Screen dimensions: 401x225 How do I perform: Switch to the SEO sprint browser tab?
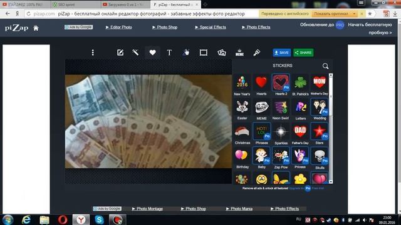click(x=75, y=4)
